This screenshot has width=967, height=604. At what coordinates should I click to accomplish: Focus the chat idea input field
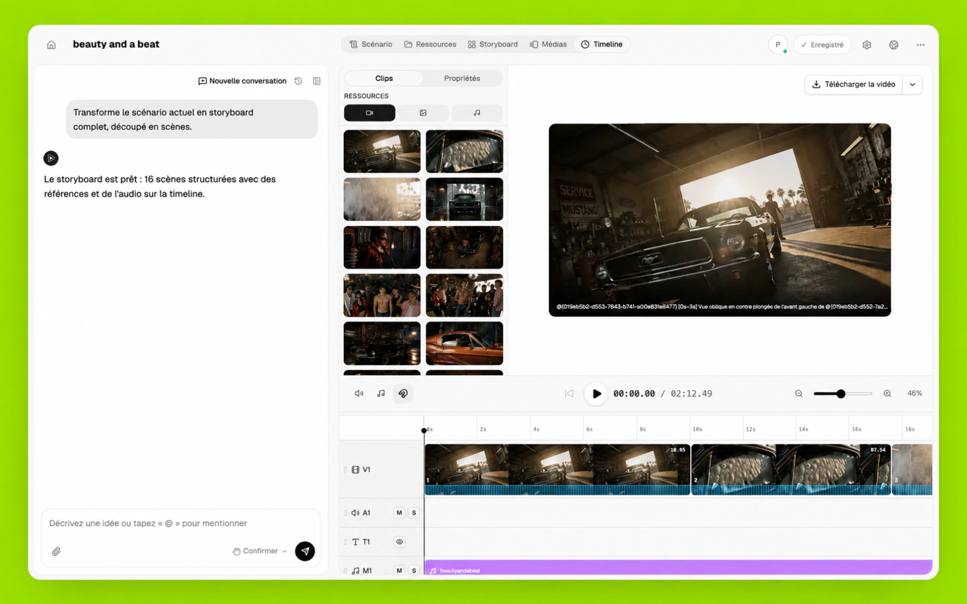pos(180,523)
